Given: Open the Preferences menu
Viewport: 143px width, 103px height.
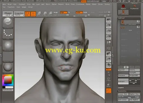Looking at the screenshot, I should pos(80,4).
